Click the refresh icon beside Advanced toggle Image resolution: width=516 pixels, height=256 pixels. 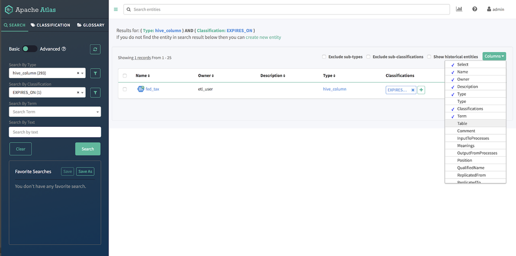click(95, 49)
